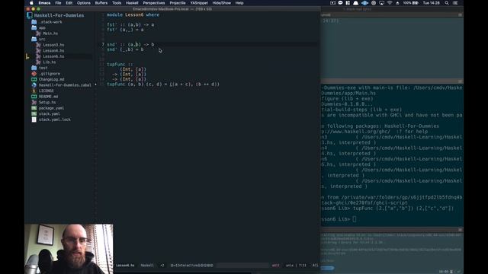Click the tupFunc (a, b) (c, d) definition
The image size is (488, 274).
tap(163, 84)
